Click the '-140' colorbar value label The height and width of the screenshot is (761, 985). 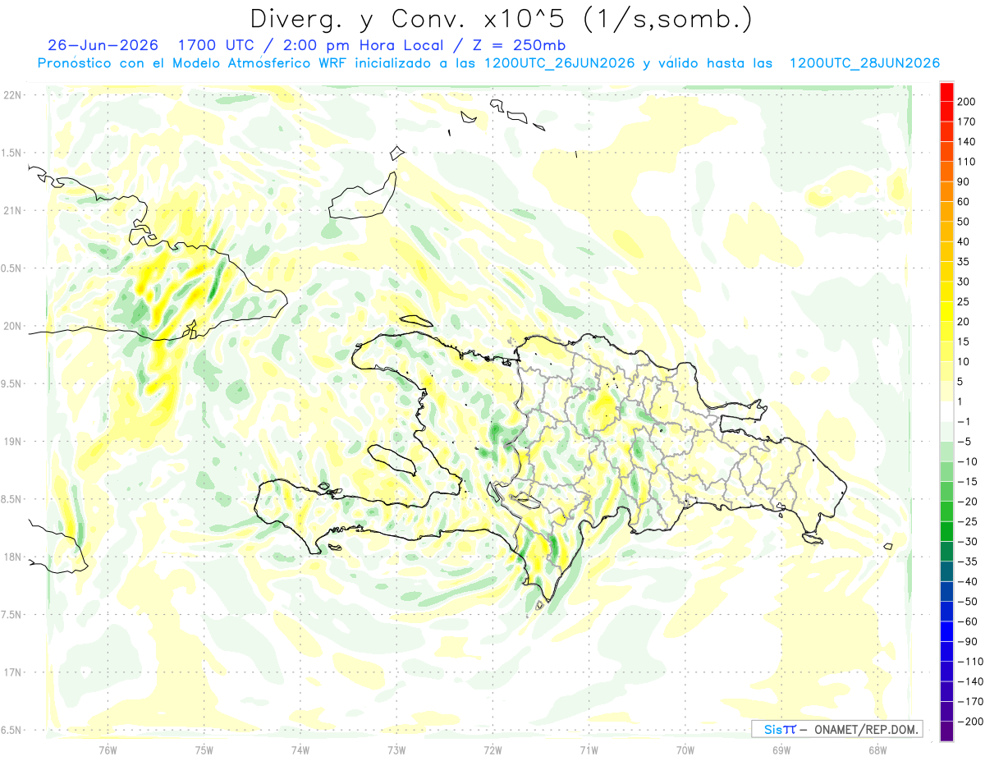(969, 681)
